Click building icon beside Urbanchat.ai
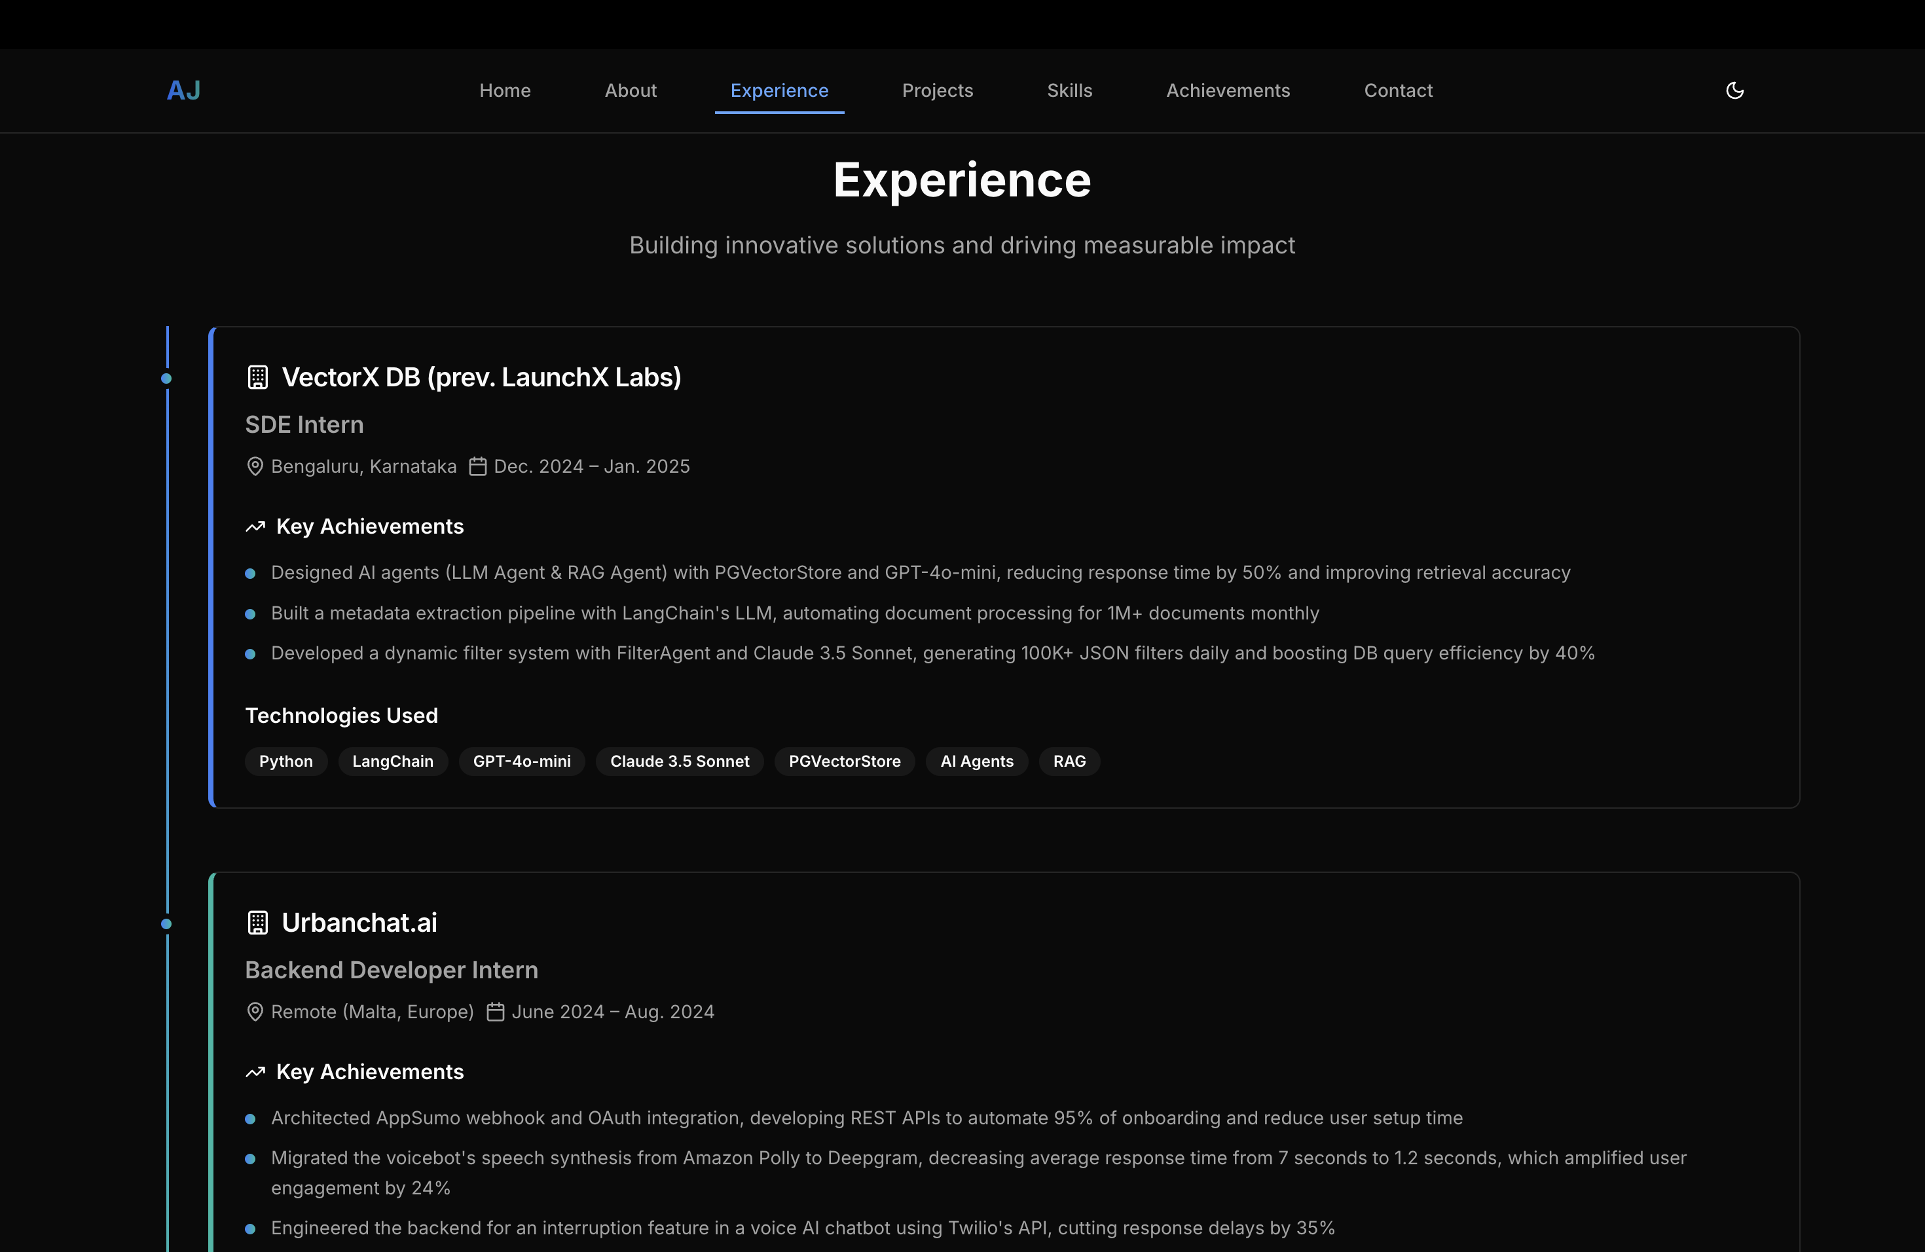 click(x=257, y=922)
